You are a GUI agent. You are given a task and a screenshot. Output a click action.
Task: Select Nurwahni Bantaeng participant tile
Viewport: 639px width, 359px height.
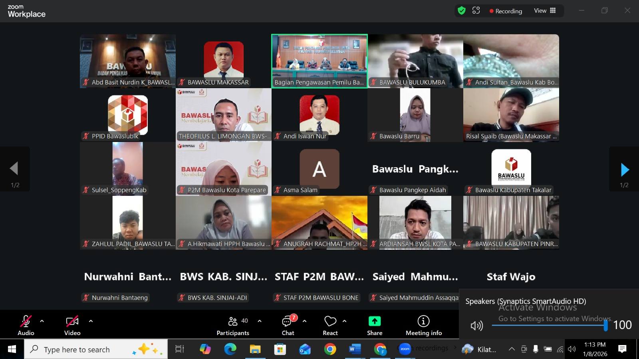(128, 276)
